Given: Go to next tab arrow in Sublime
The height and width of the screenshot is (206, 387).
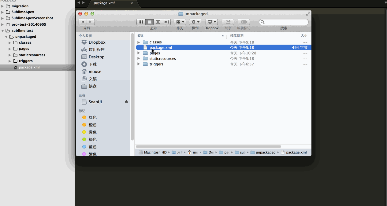Looking at the screenshot, I should 84,3.
